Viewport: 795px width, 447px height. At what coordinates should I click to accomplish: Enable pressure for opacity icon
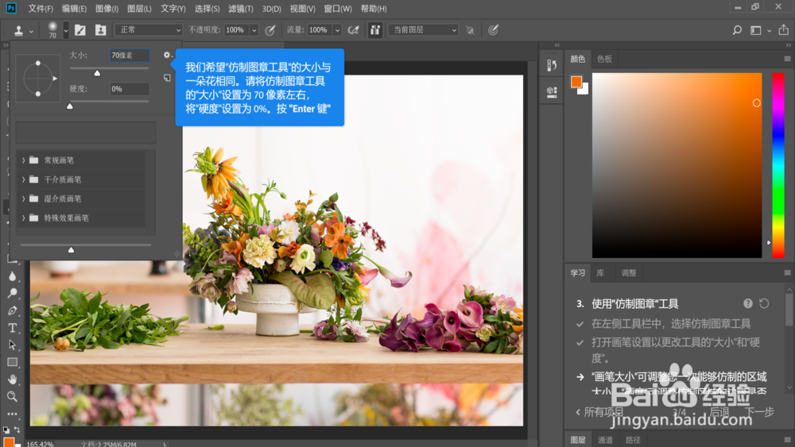click(270, 30)
